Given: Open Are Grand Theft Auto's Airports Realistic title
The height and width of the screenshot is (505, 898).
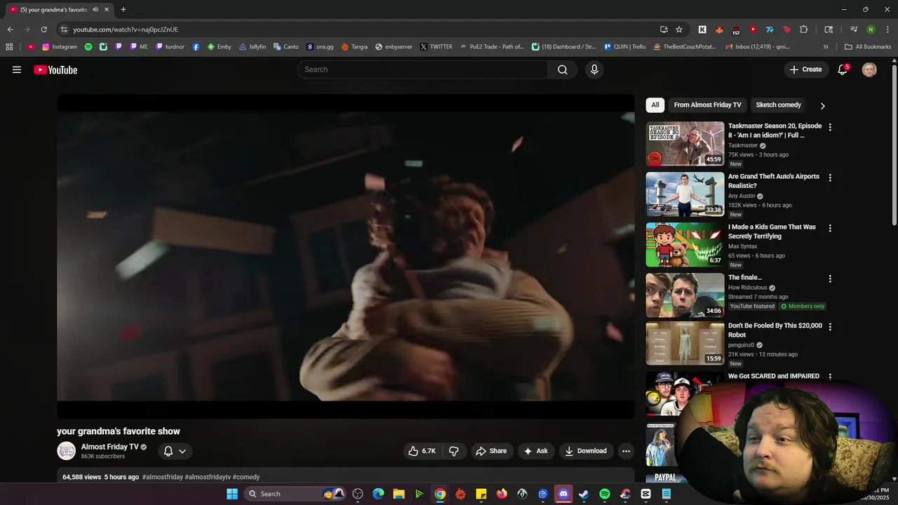Looking at the screenshot, I should tap(773, 181).
